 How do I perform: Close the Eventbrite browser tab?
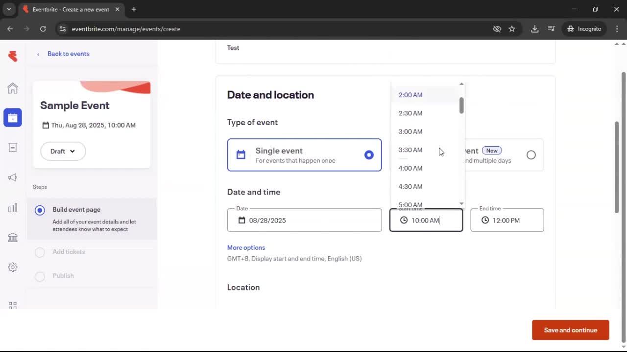pos(118,9)
